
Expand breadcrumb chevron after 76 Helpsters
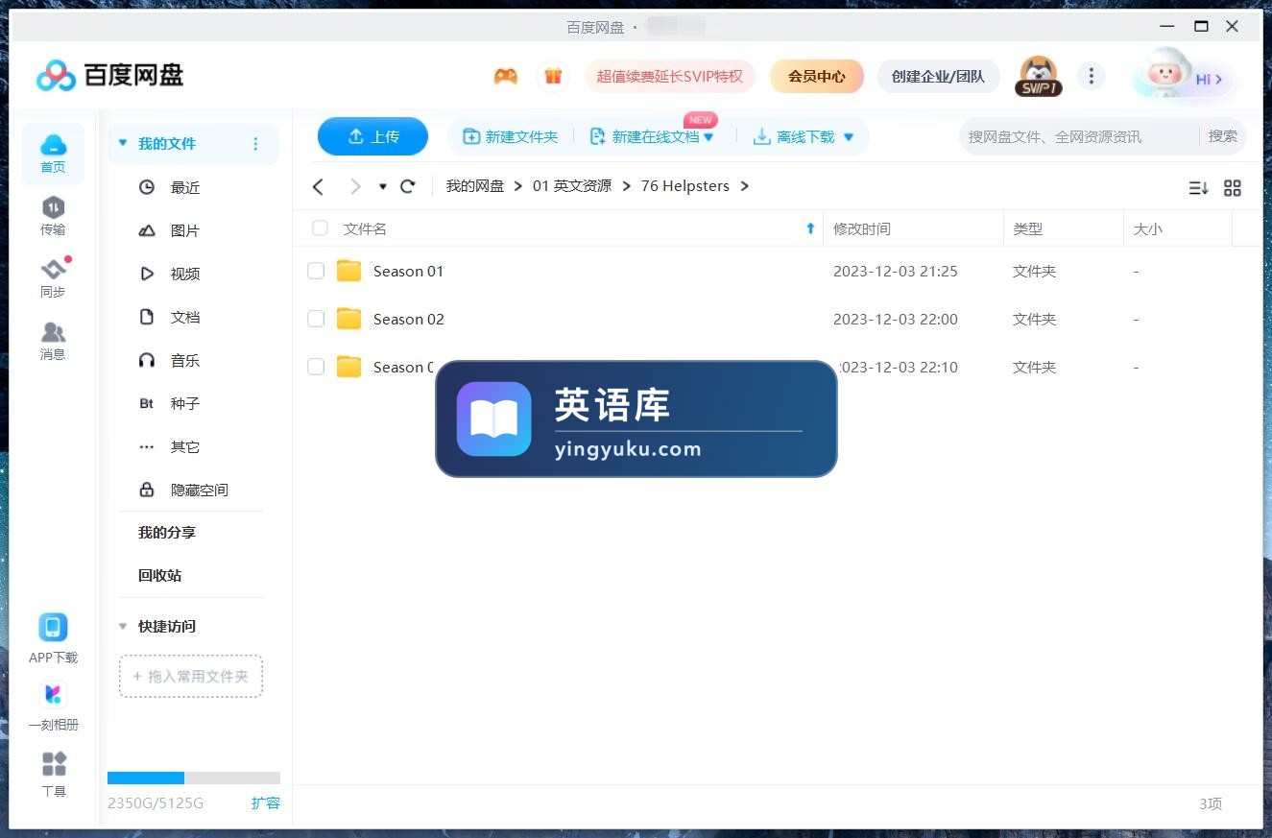pos(745,186)
